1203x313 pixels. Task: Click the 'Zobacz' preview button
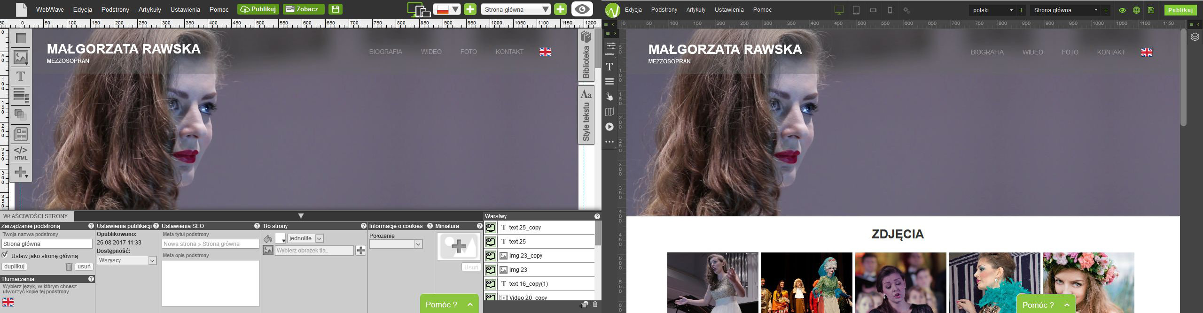[x=303, y=9]
